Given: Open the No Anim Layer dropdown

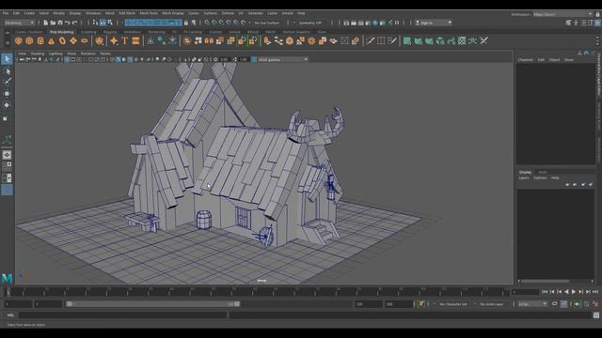Looking at the screenshot, I should pos(492,304).
